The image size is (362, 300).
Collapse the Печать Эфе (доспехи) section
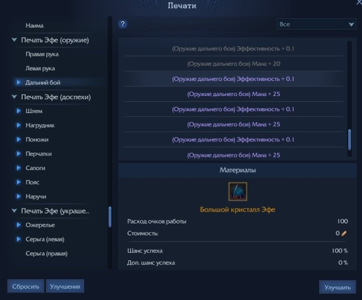pos(14,97)
